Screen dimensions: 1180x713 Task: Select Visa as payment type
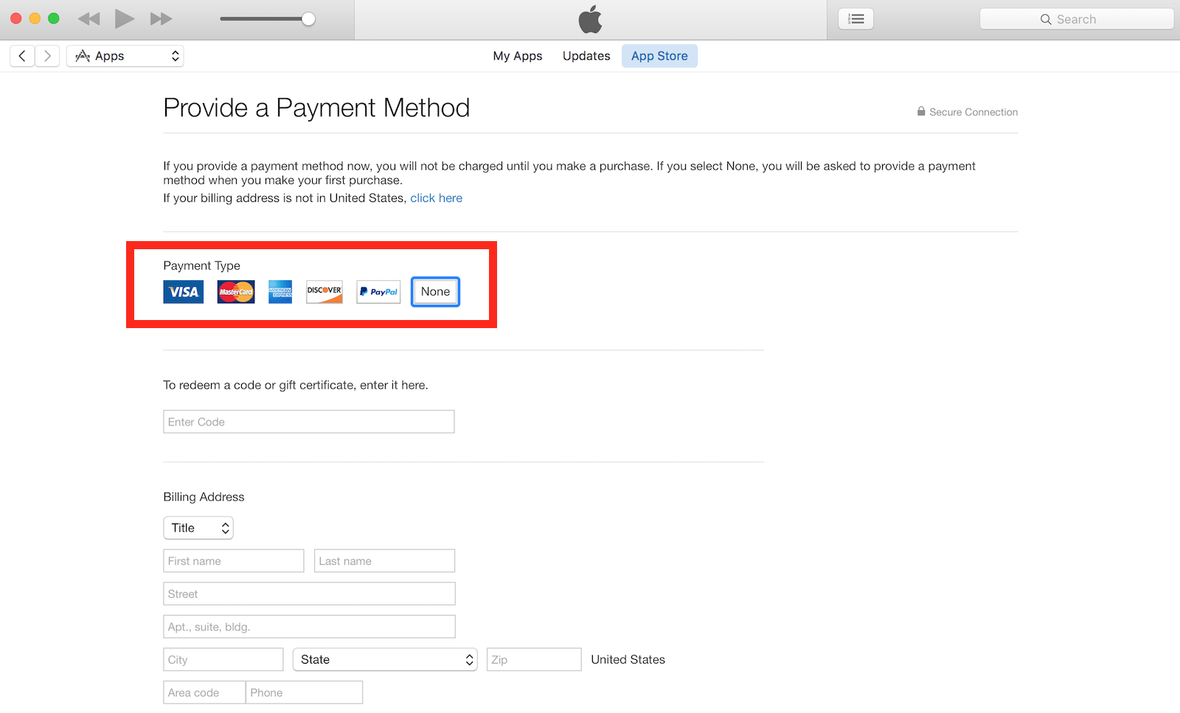pyautogui.click(x=183, y=292)
